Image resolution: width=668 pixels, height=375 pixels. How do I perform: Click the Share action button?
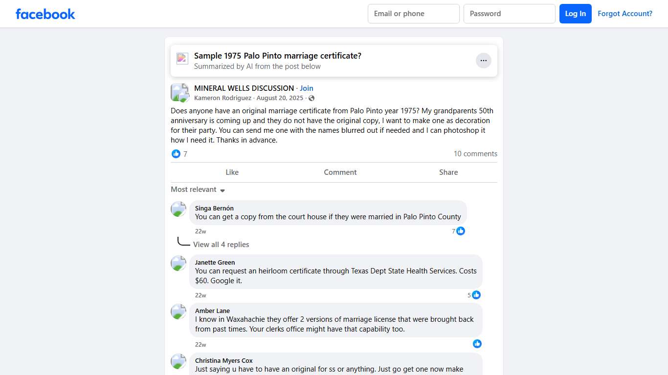point(448,172)
